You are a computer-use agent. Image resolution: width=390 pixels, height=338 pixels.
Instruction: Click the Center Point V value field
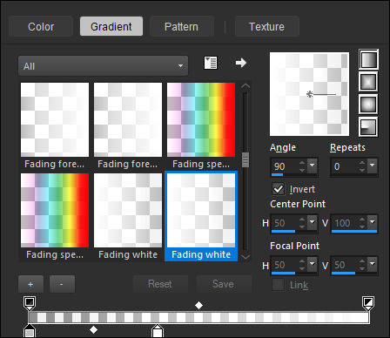[x=345, y=223]
